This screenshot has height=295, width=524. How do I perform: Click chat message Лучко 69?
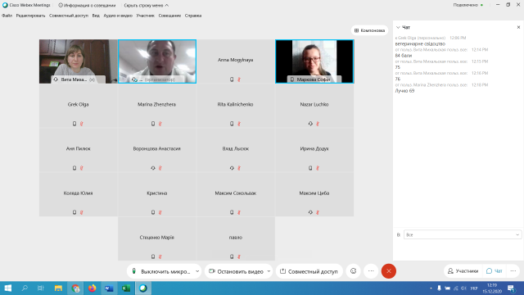point(404,91)
